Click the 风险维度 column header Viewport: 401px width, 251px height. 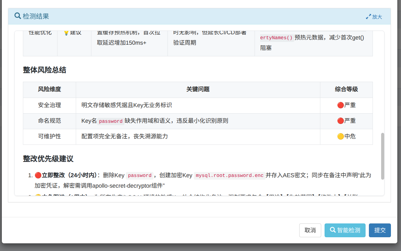click(x=50, y=89)
